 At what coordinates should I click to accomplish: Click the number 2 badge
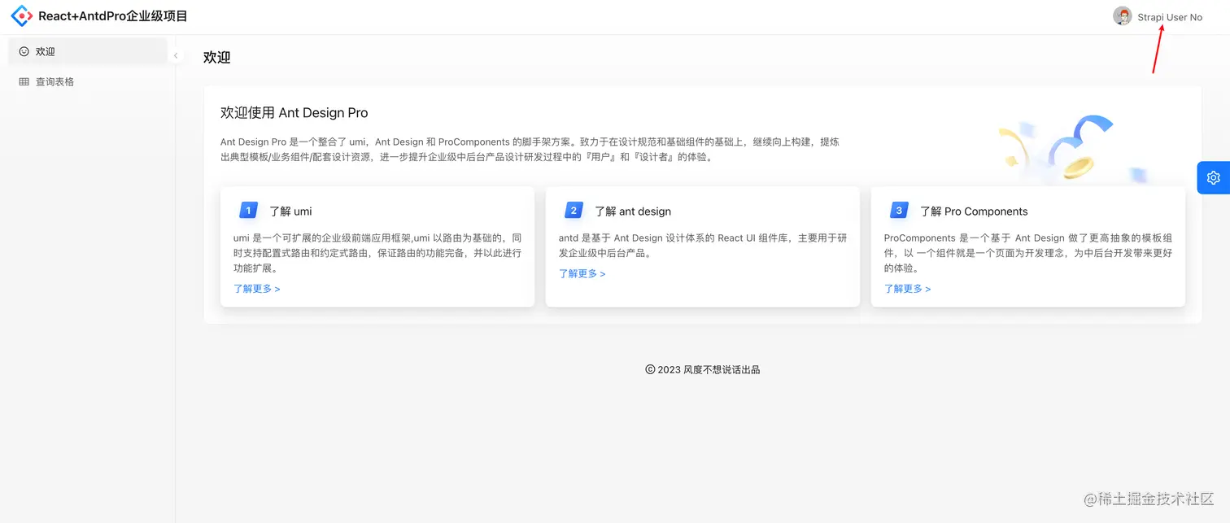tap(574, 211)
